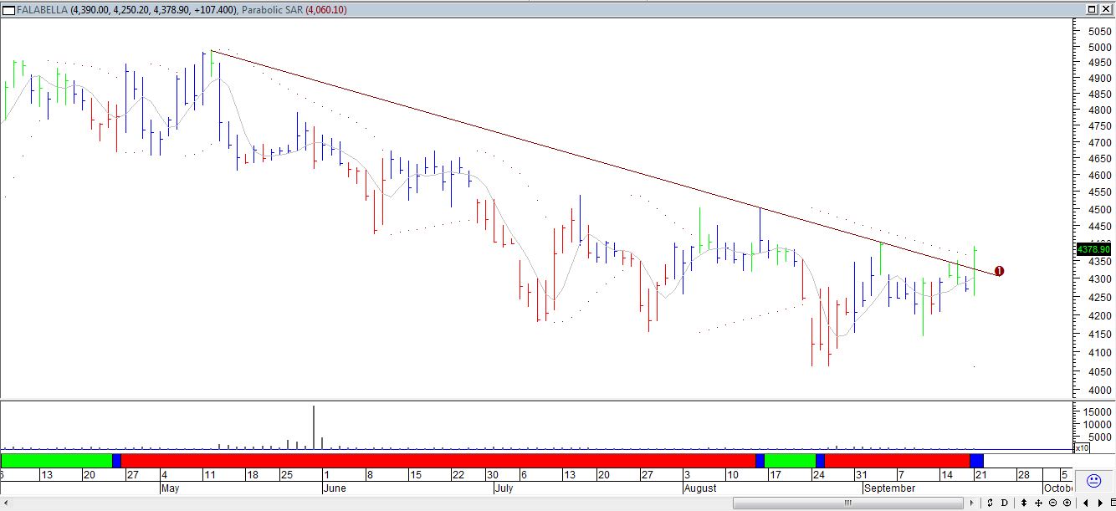The width and height of the screenshot is (1116, 511).
Task: Click the July label on date axis
Action: 504,488
